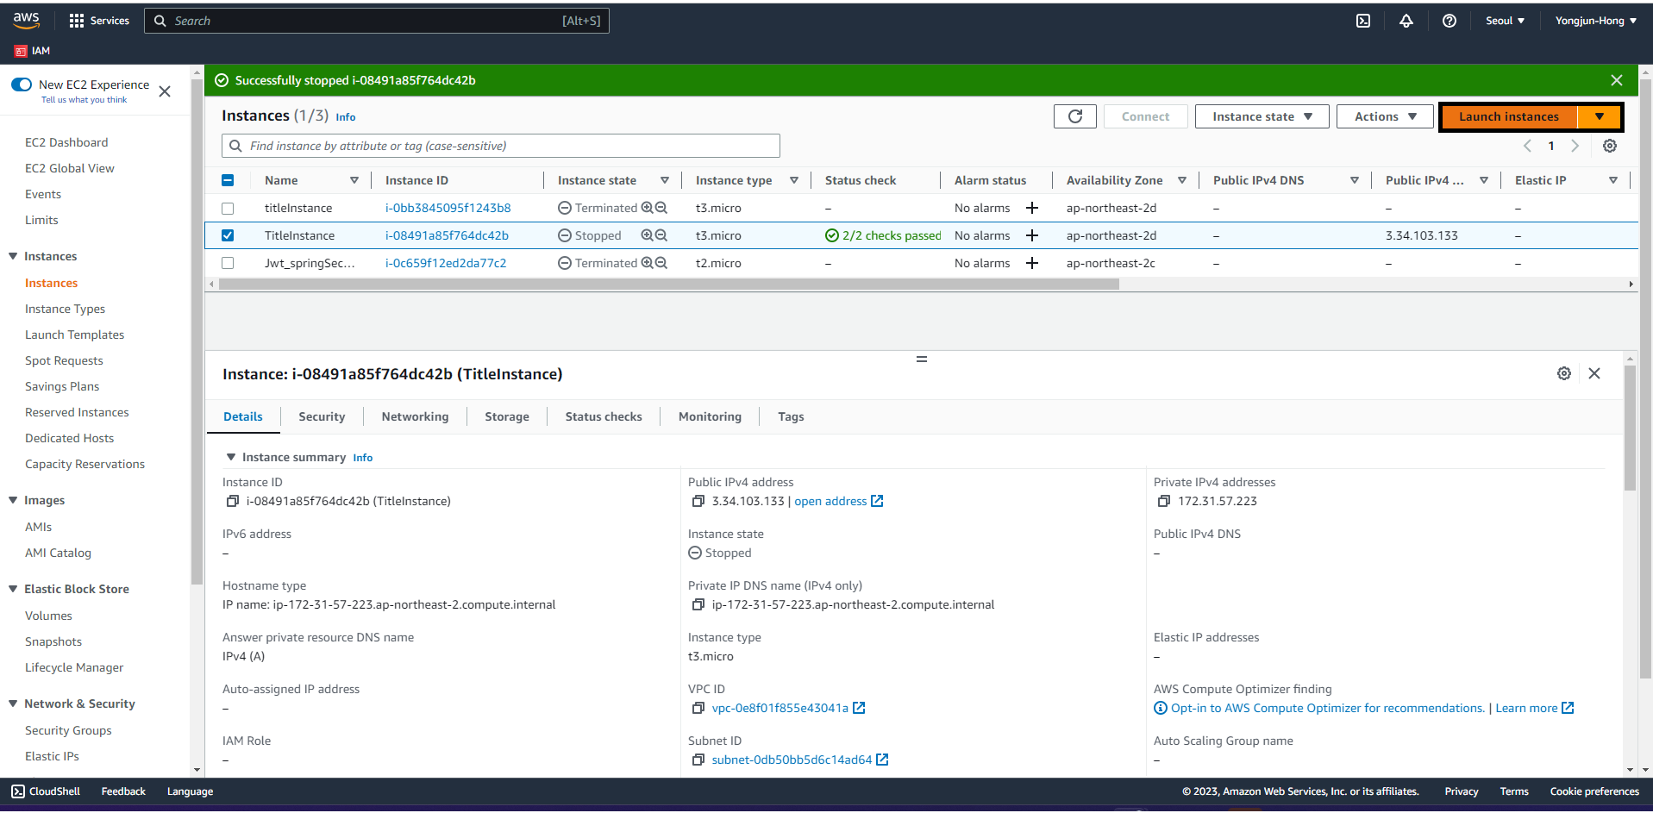
Task: Open CloudShell from the footer
Action: coord(46,791)
